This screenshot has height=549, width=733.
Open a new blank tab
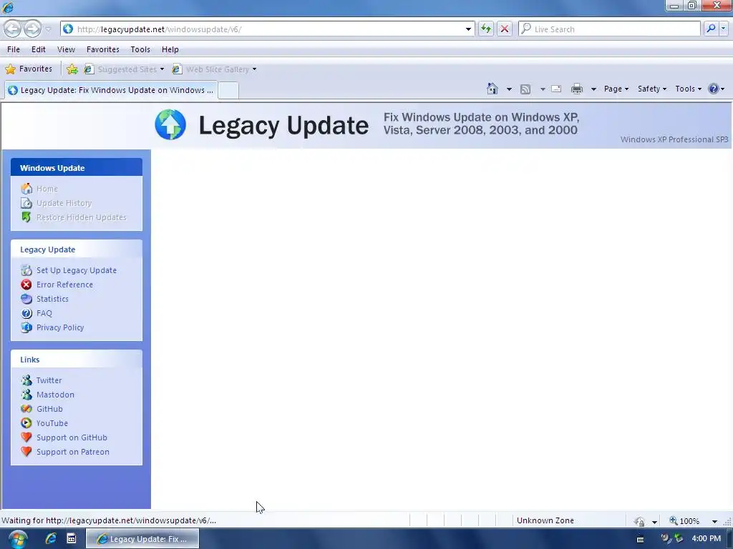tap(228, 90)
